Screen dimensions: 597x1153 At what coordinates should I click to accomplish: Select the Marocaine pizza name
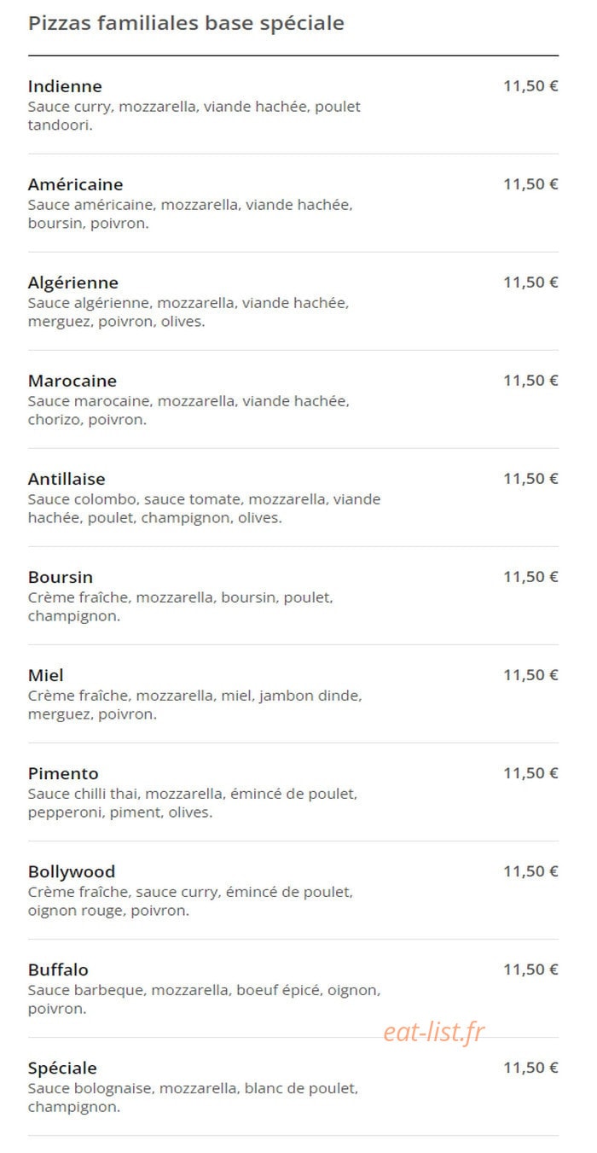coord(72,381)
